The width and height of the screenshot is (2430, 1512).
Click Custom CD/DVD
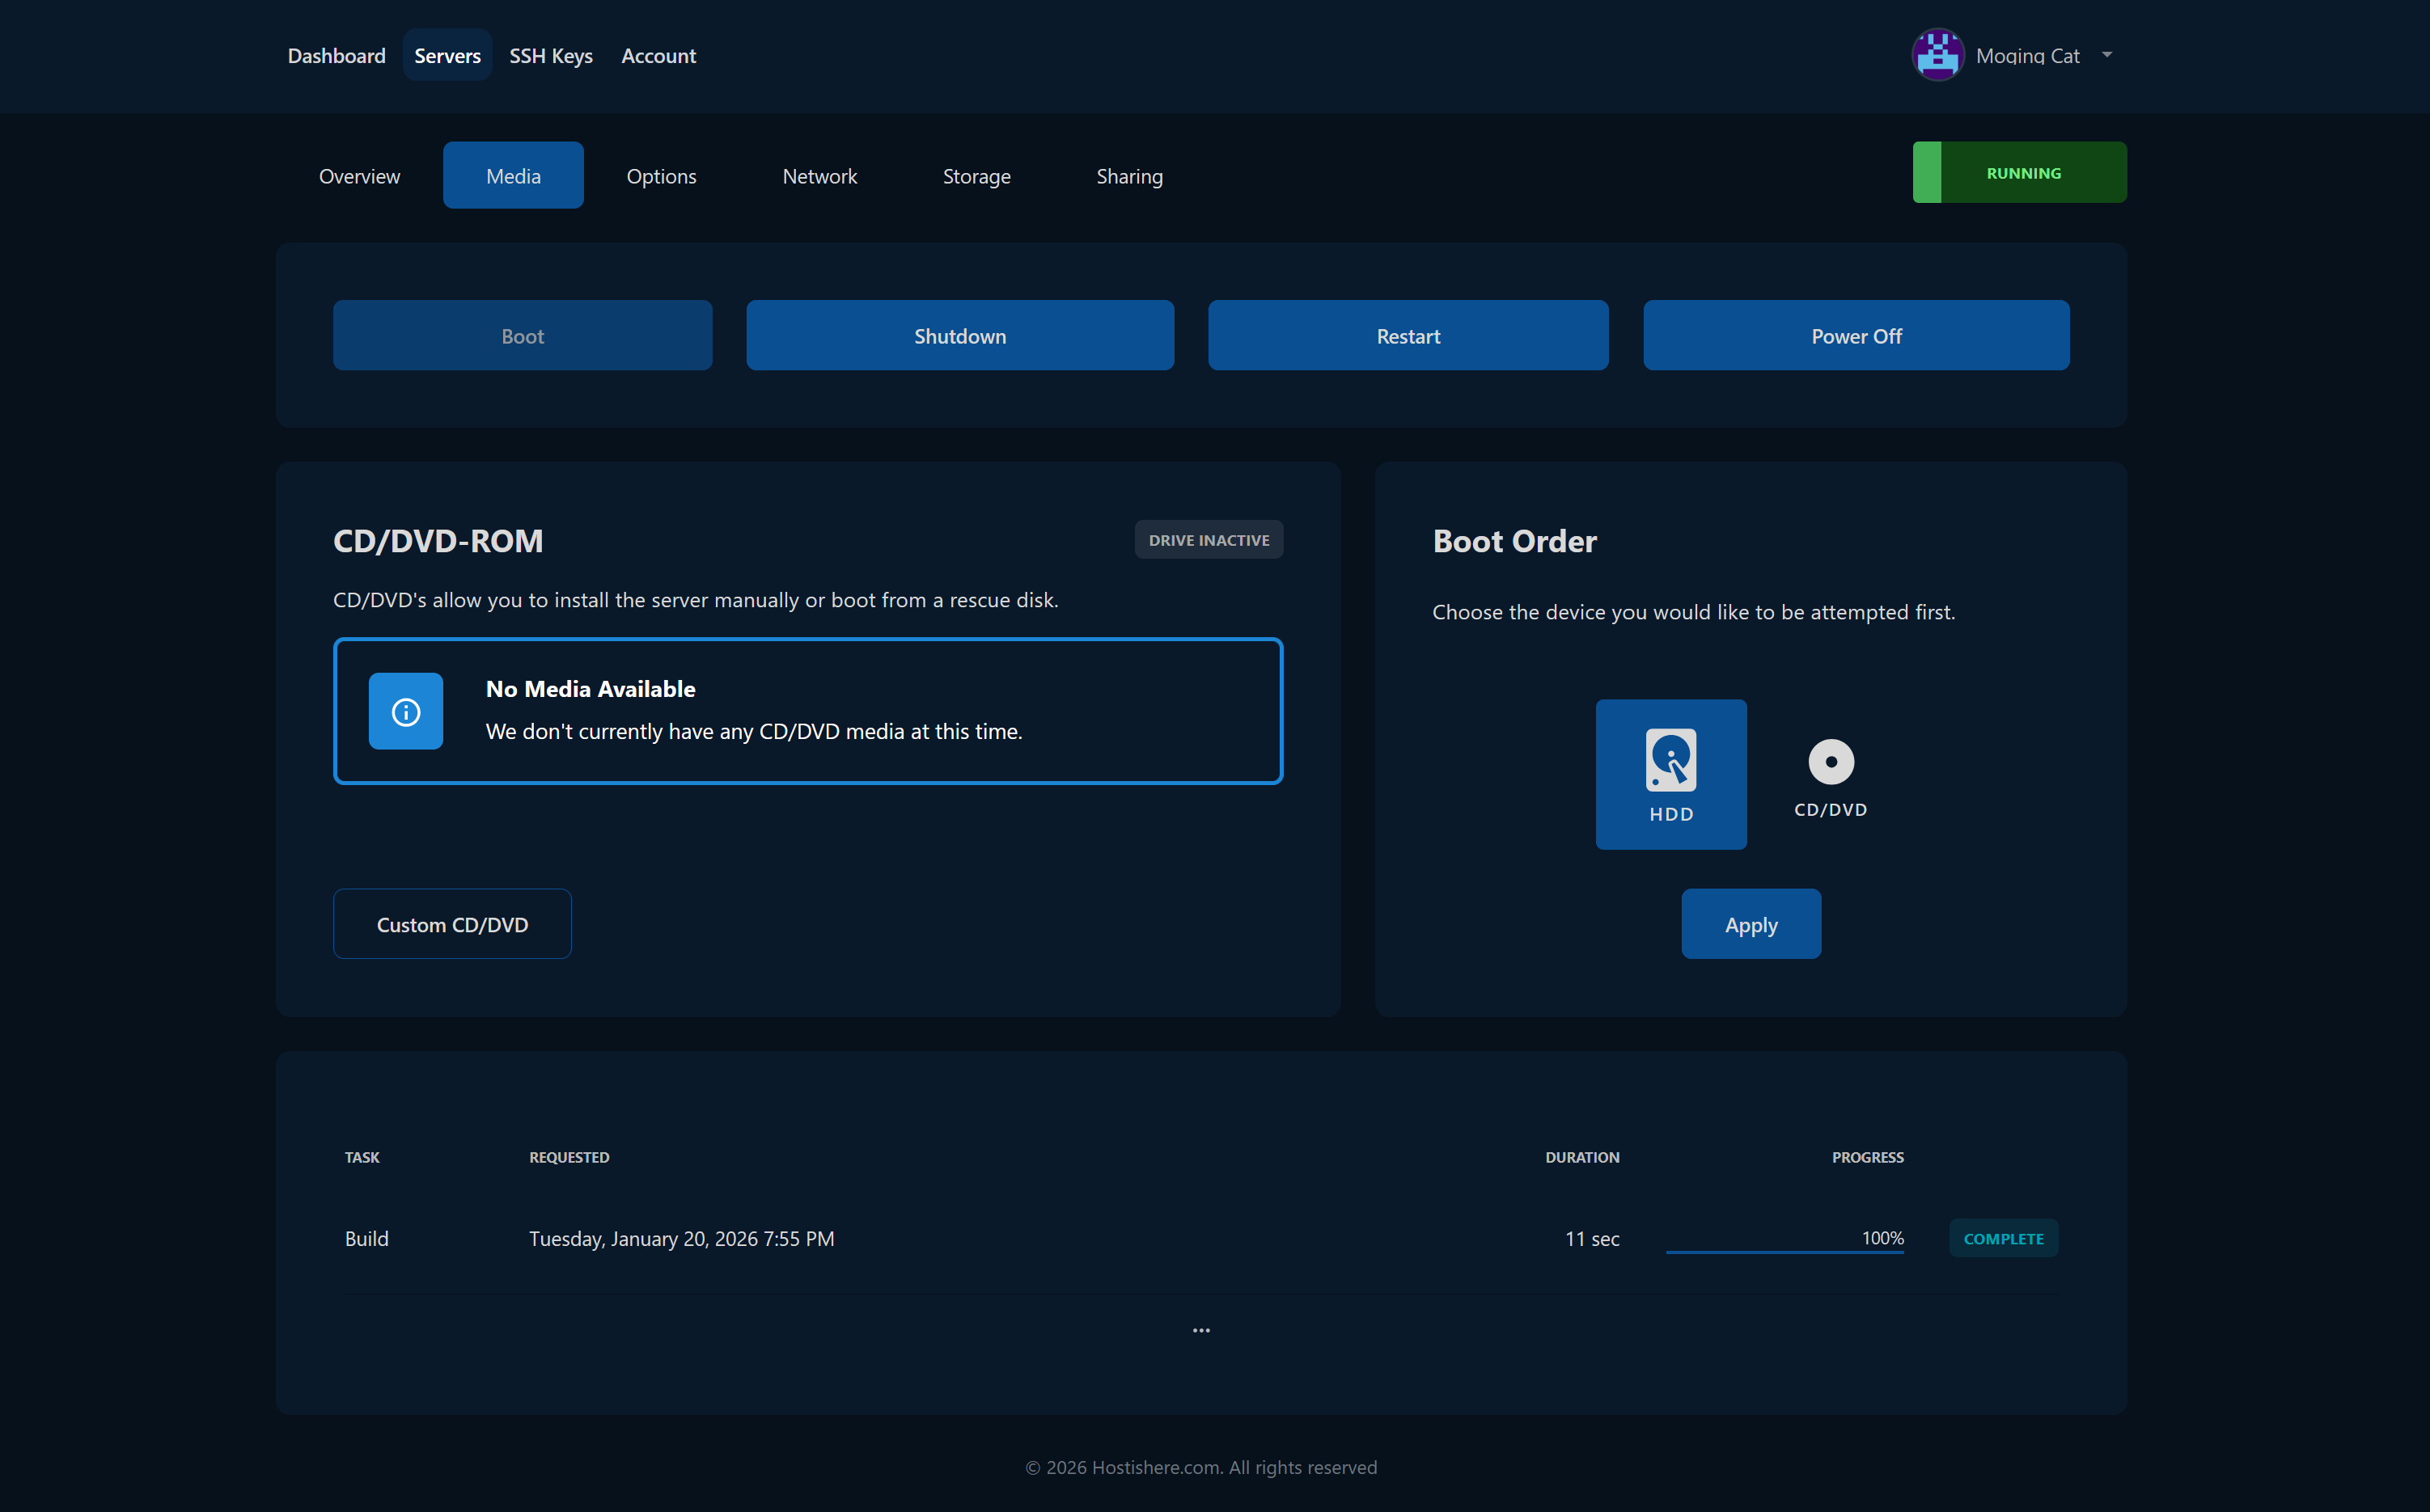[x=451, y=923]
